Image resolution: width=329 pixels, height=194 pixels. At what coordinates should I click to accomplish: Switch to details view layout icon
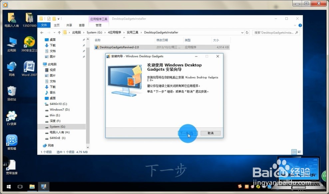(x=294, y=152)
